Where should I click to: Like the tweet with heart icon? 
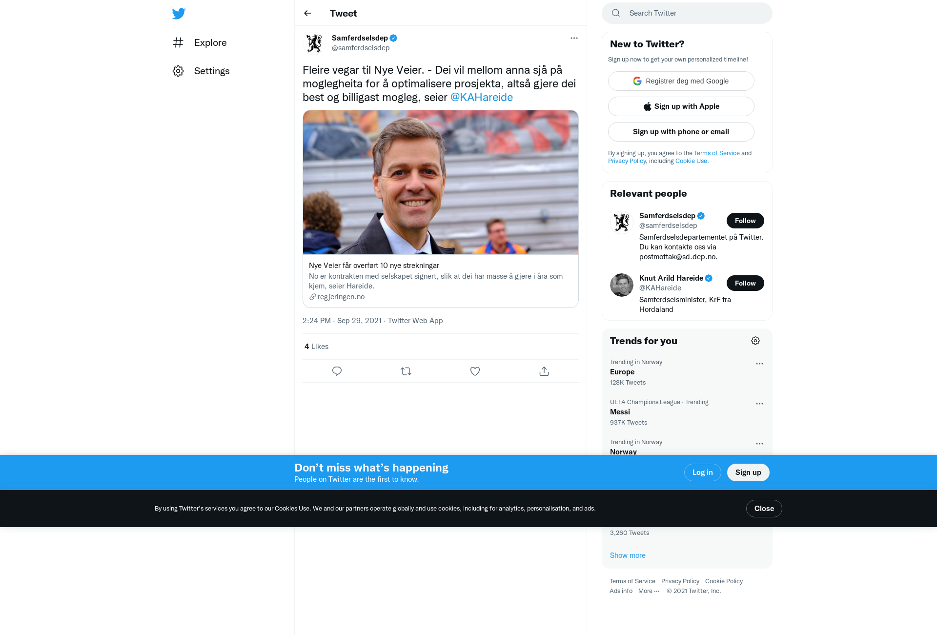(475, 371)
